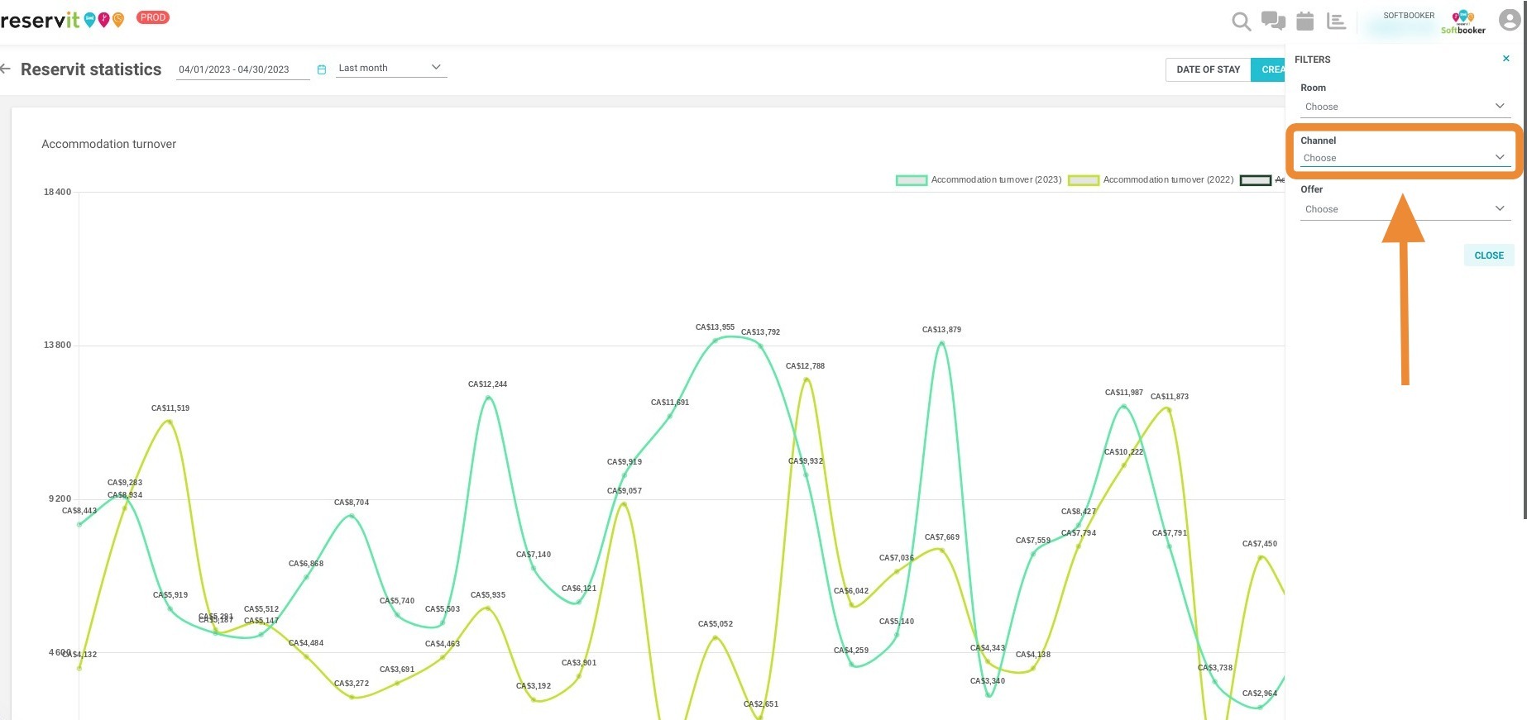Click the Softbooker logo

click(x=1463, y=21)
